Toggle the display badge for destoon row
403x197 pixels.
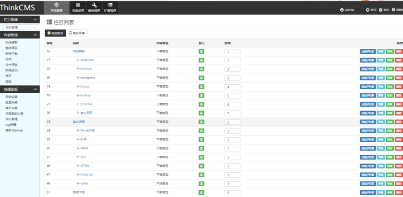[x=201, y=69]
